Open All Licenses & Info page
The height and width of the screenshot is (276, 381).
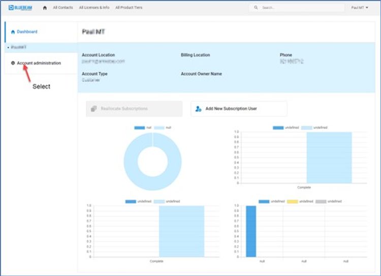coord(94,8)
